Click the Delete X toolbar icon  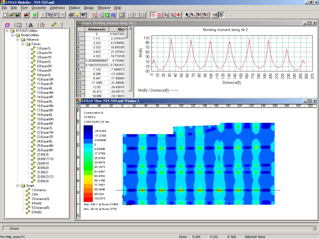tap(62, 15)
